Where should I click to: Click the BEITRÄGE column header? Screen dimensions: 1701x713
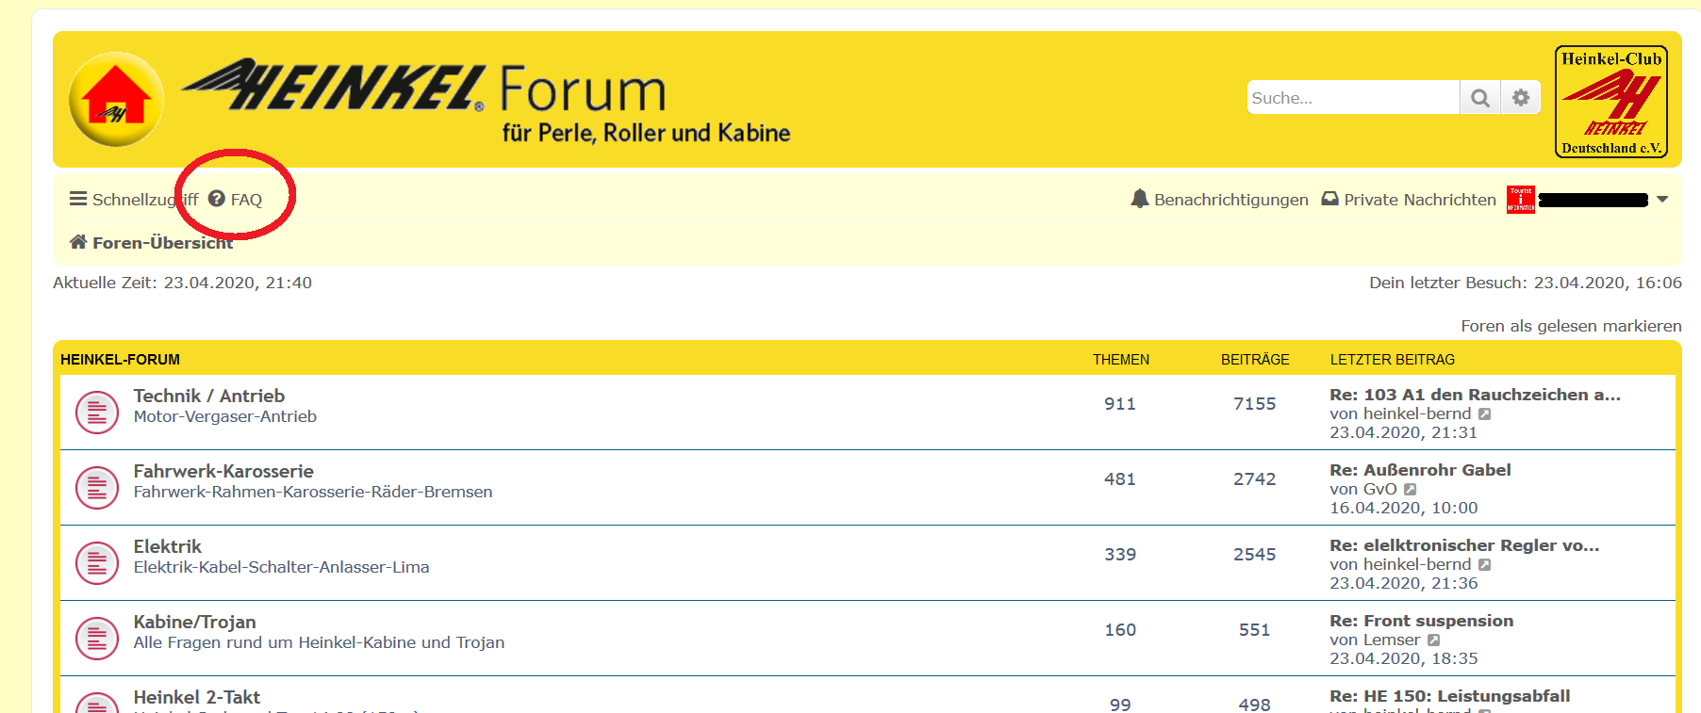(1255, 360)
